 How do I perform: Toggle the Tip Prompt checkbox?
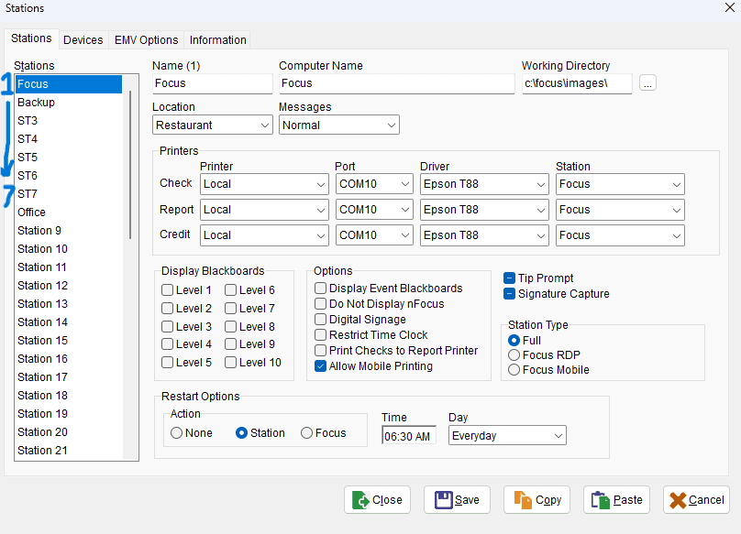click(510, 278)
